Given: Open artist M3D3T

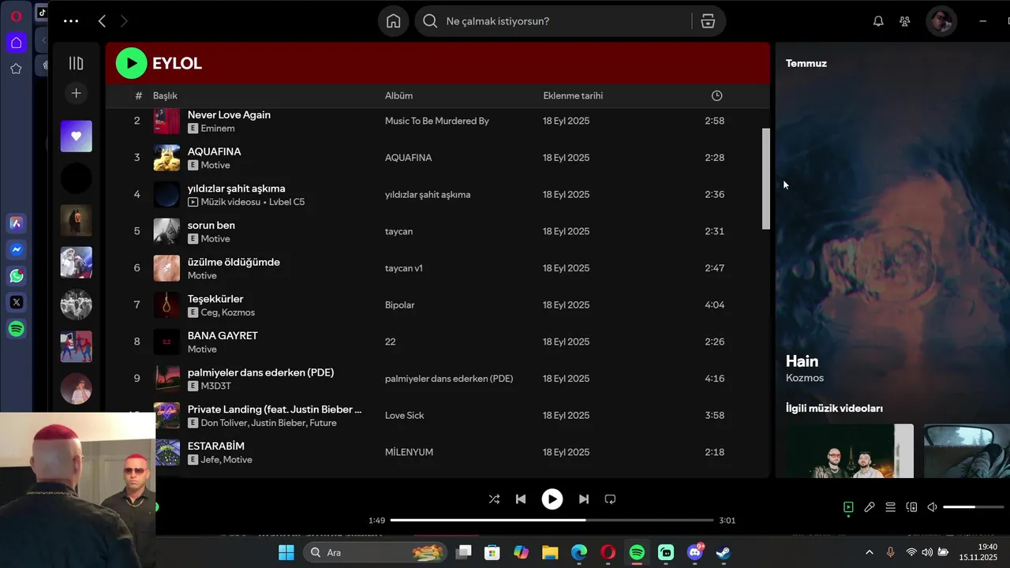Looking at the screenshot, I should click(x=215, y=386).
